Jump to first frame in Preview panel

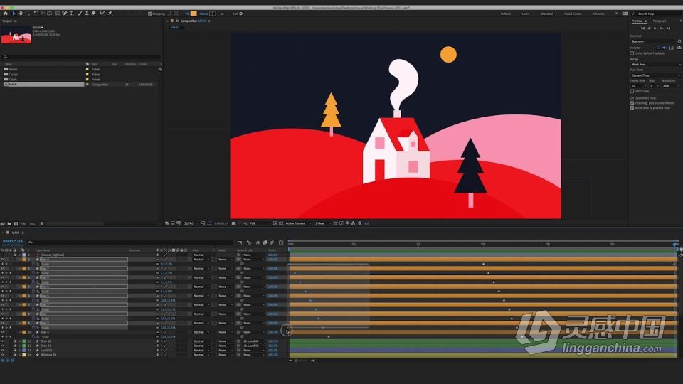pos(643,28)
